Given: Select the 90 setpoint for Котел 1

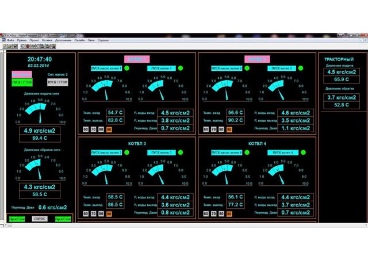Looking at the screenshot, I should [x=108, y=129].
